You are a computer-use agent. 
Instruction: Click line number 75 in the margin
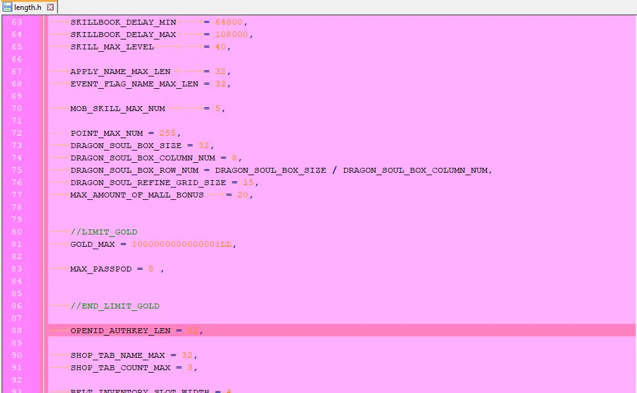17,170
